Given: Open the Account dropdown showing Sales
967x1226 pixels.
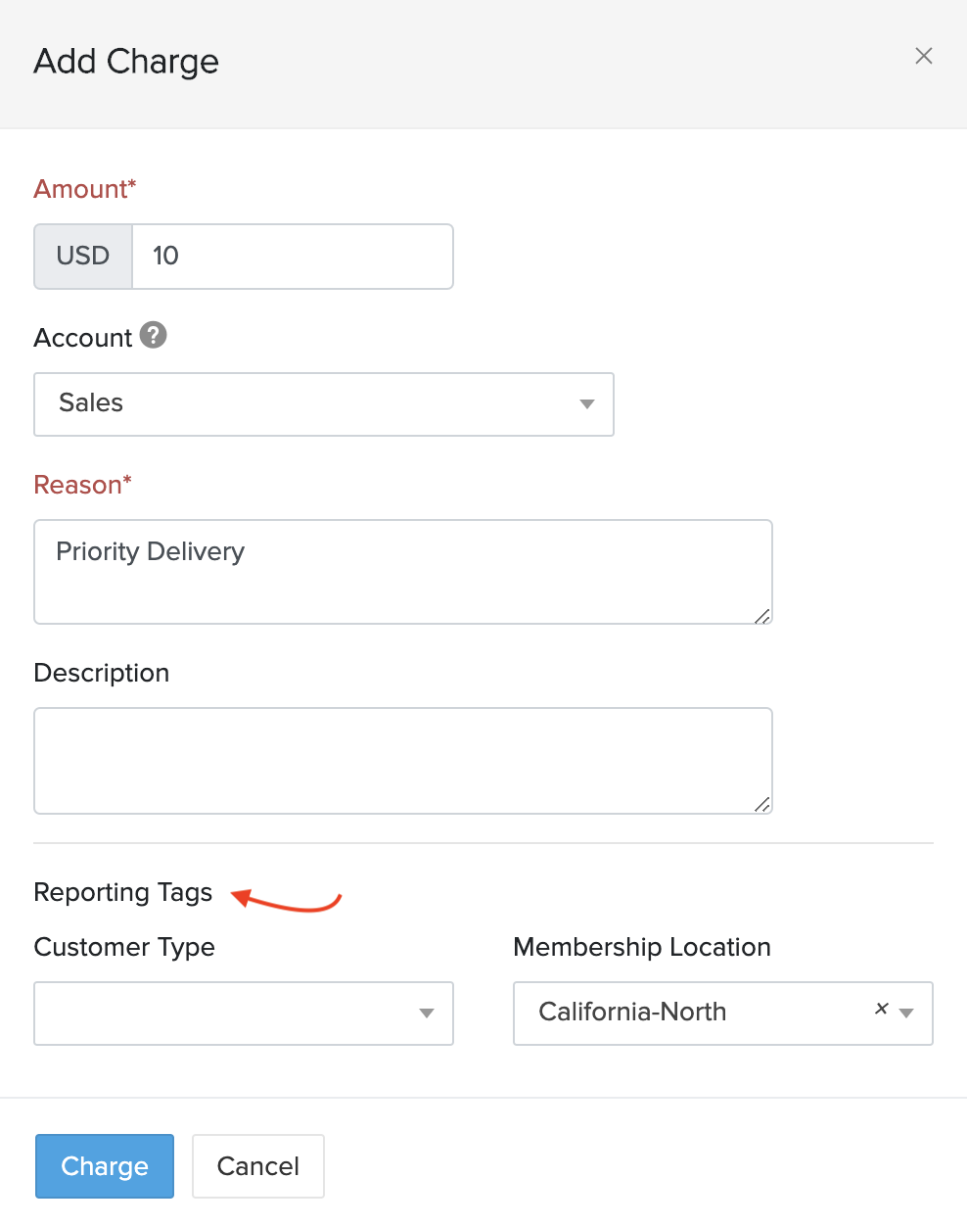Looking at the screenshot, I should [323, 403].
